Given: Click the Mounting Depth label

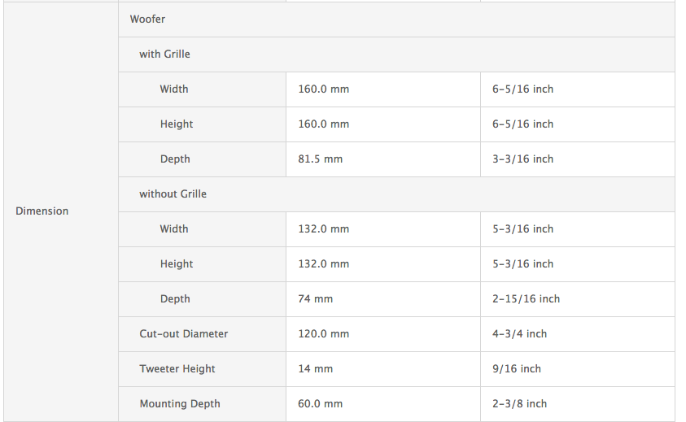Looking at the screenshot, I should coord(180,404).
